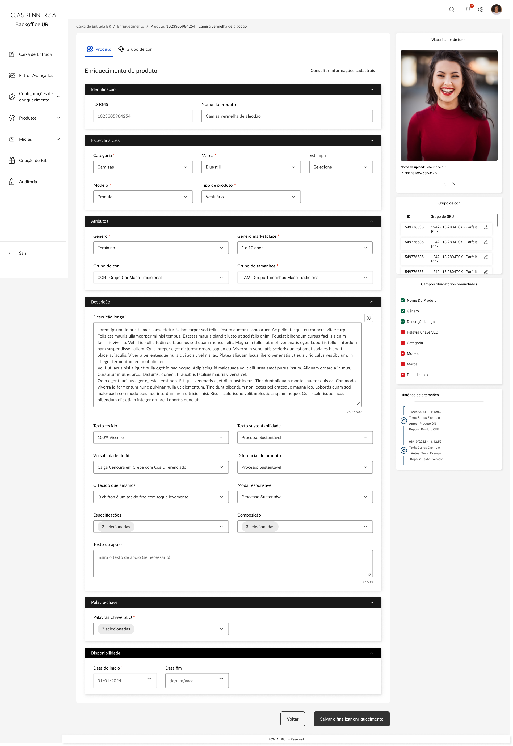Click the settings gear in header

pos(481,10)
